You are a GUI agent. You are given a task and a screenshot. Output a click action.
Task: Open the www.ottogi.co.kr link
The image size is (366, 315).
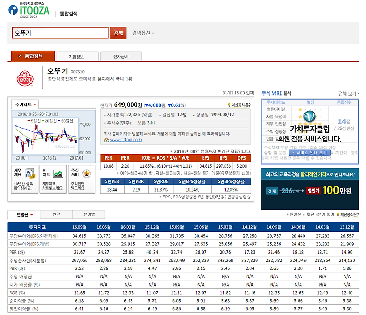click(126, 140)
